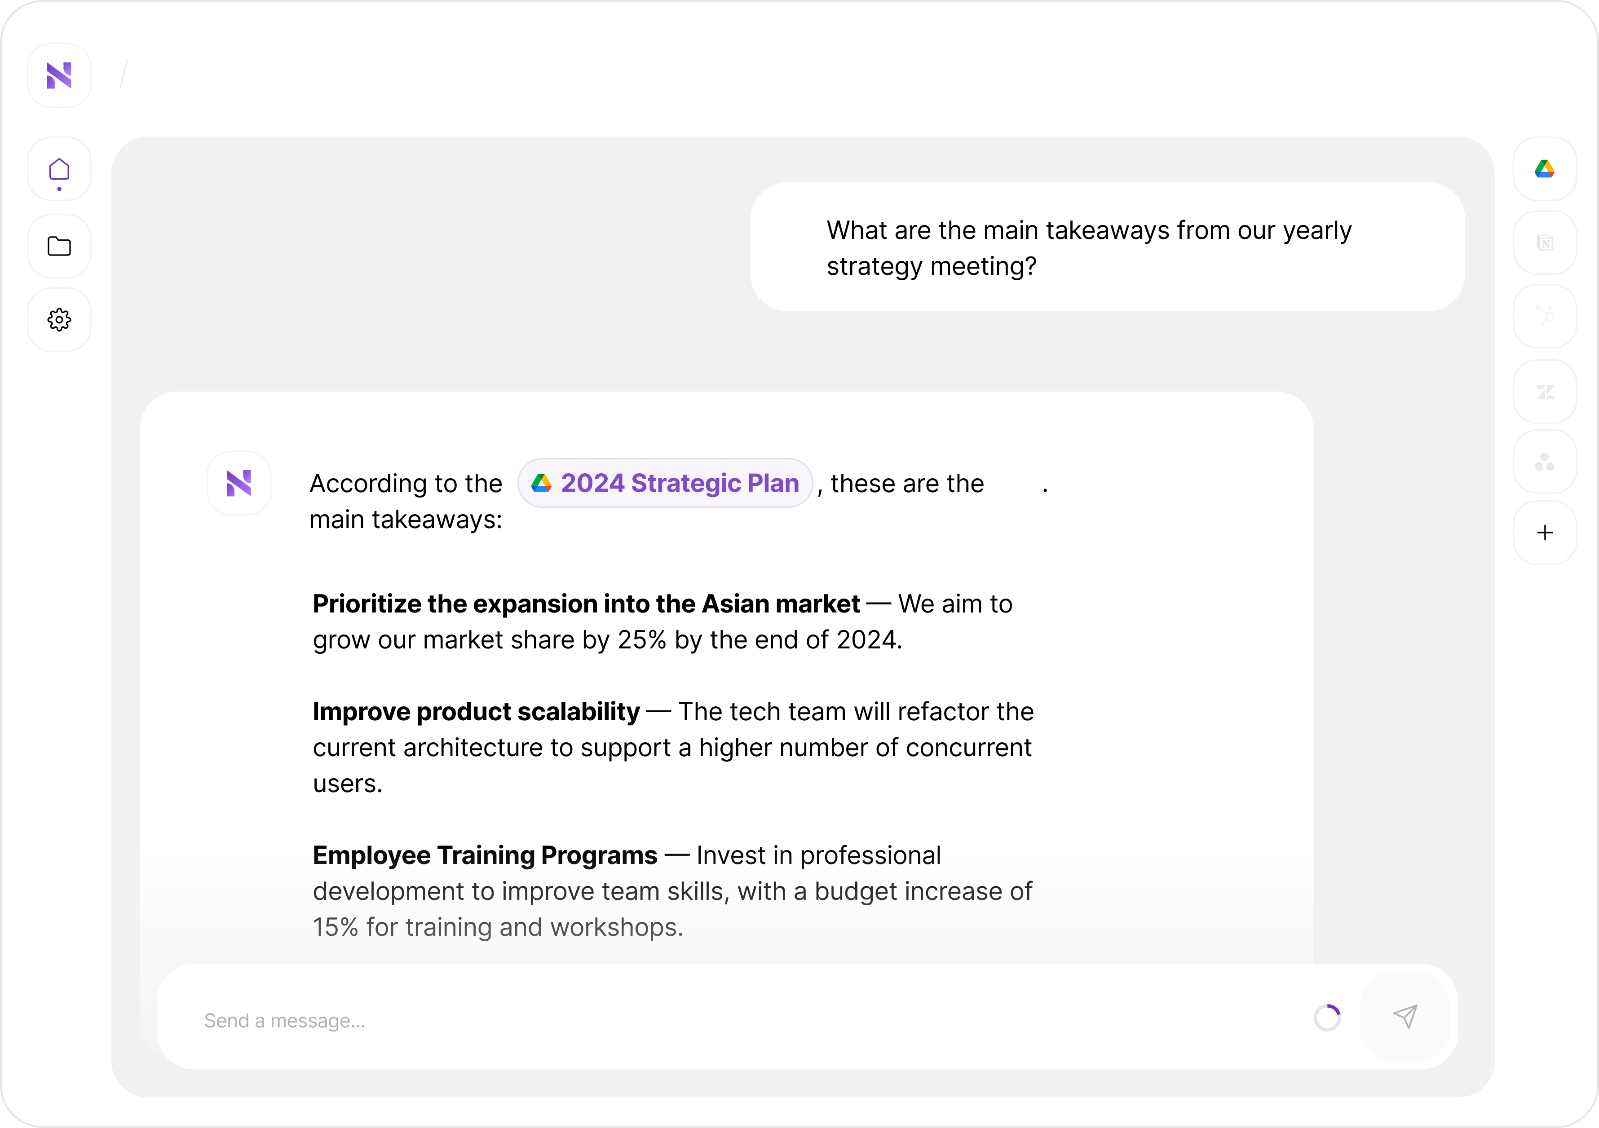The image size is (1599, 1128).
Task: Click the Asian market expansion heading
Action: point(586,604)
